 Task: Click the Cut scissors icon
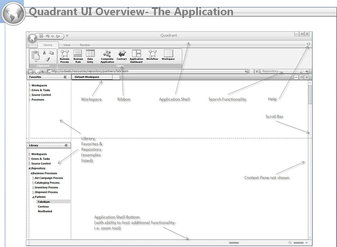[x=45, y=52]
